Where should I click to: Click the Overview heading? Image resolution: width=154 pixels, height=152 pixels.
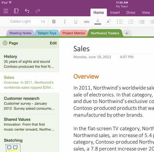(x=86, y=76)
